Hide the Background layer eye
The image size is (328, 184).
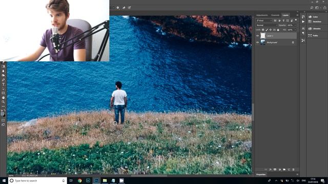(257, 42)
